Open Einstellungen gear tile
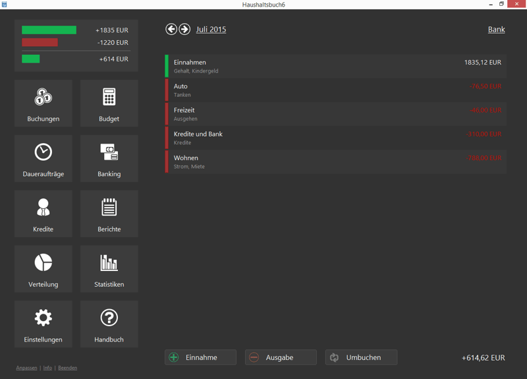Image resolution: width=527 pixels, height=379 pixels. coord(43,324)
